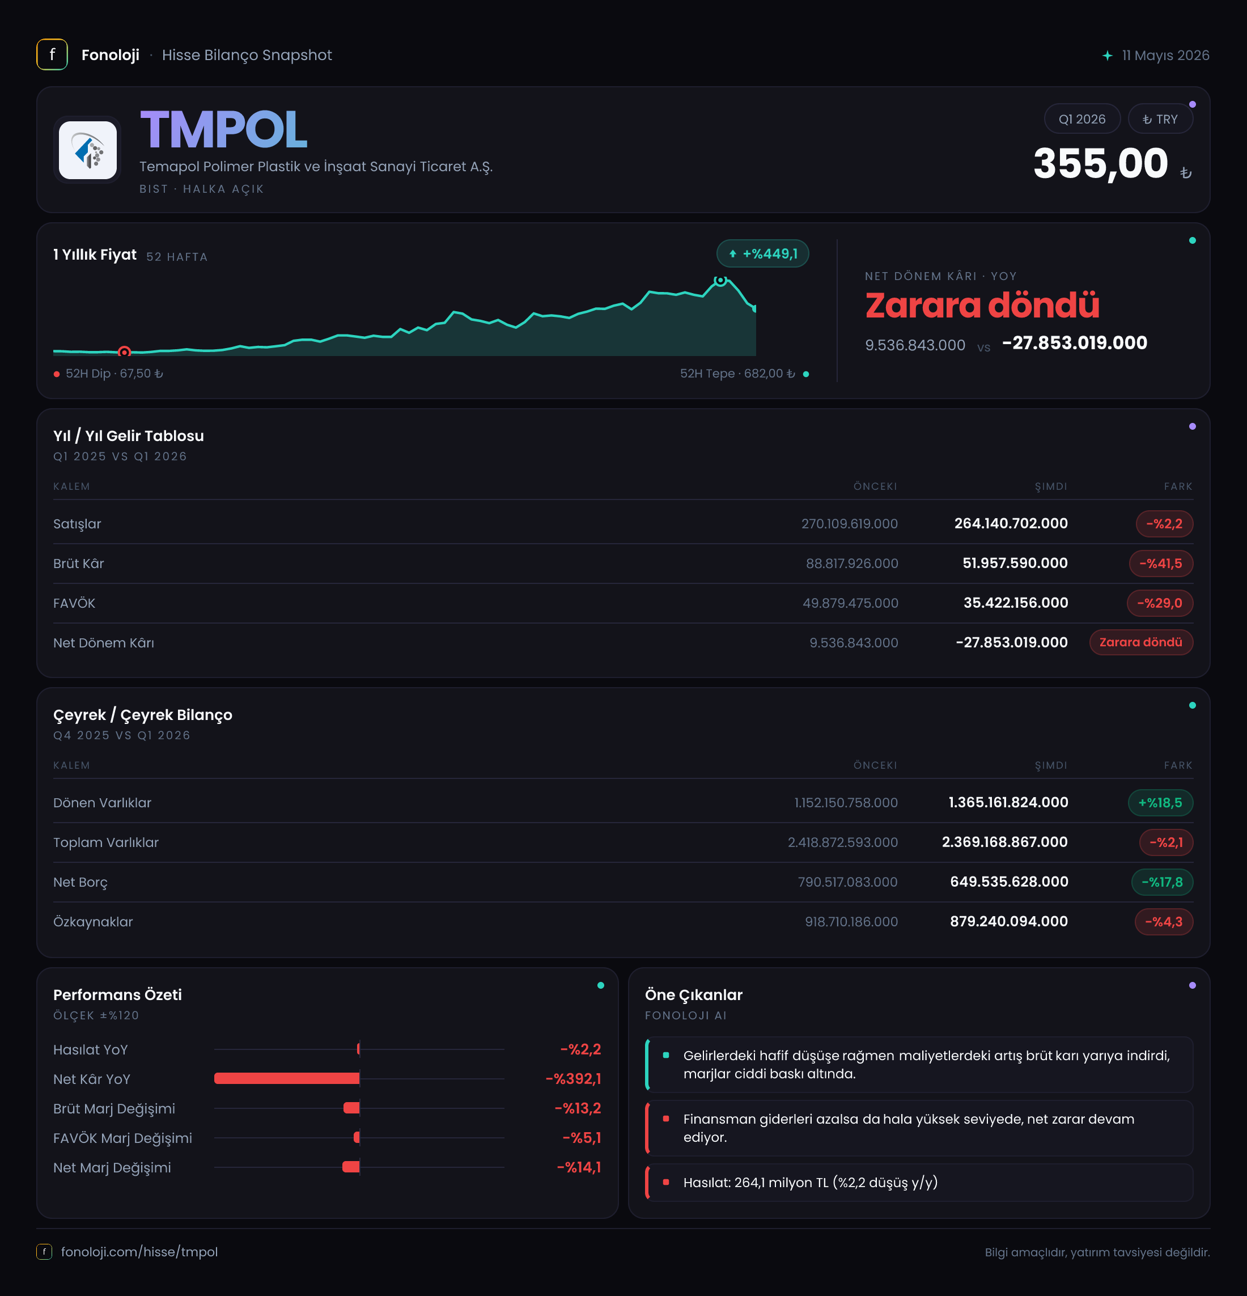Viewport: 1247px width, 1296px height.
Task: Click the sparkle icon beside the date
Action: click(x=1108, y=56)
